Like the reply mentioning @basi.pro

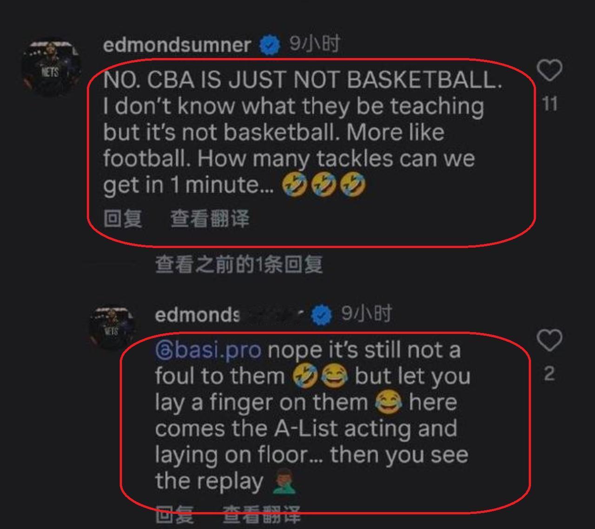coord(549,340)
